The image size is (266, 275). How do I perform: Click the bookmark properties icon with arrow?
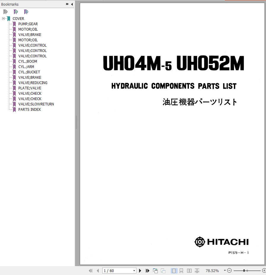[x=26, y=12]
